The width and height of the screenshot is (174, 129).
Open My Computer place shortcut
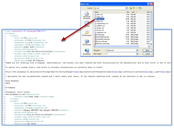(x=87, y=42)
